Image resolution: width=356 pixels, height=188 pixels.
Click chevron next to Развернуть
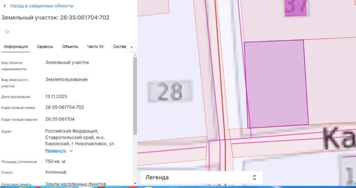(x=71, y=151)
